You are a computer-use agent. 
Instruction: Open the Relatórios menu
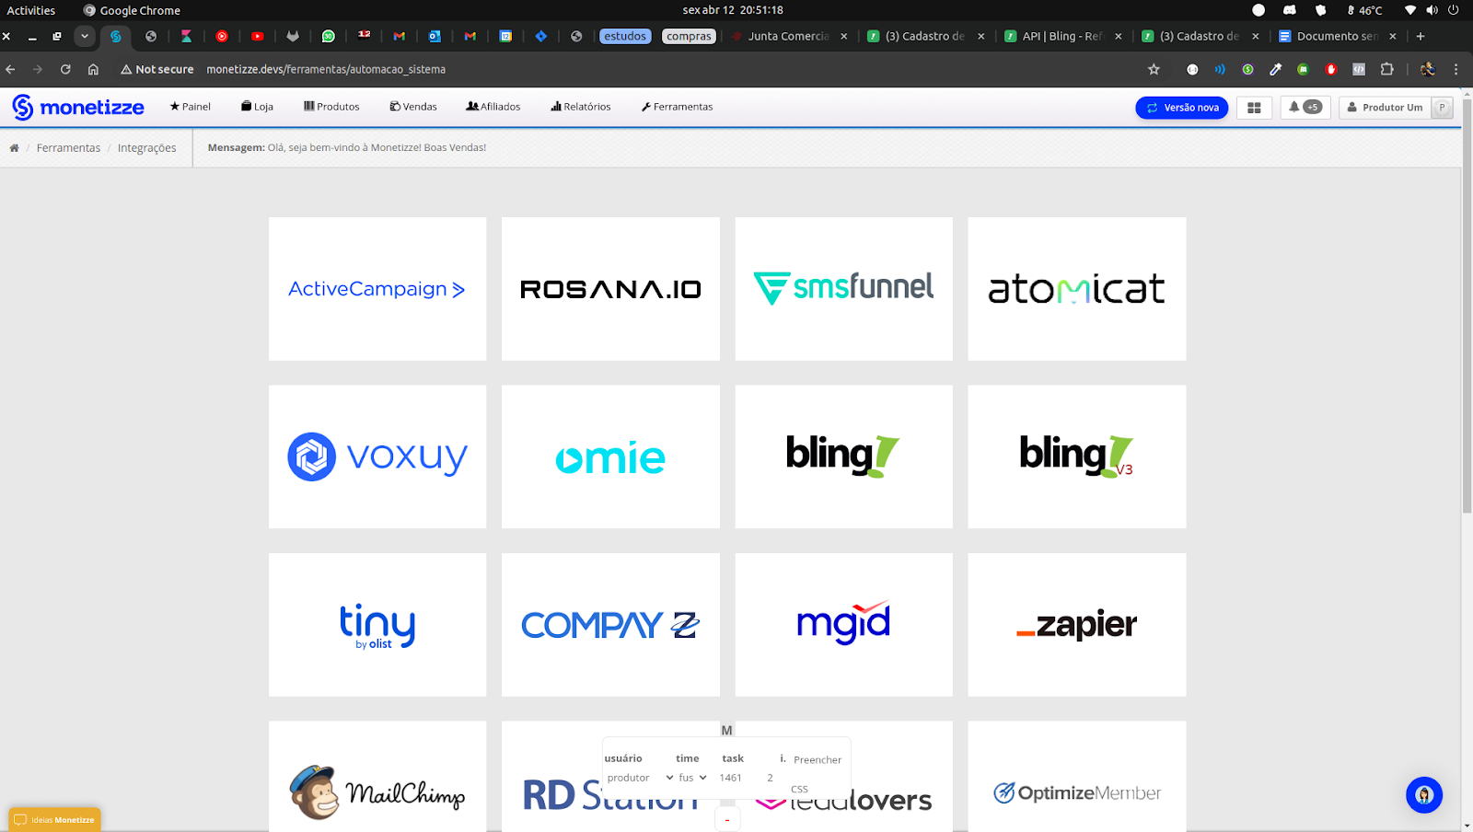click(x=581, y=107)
